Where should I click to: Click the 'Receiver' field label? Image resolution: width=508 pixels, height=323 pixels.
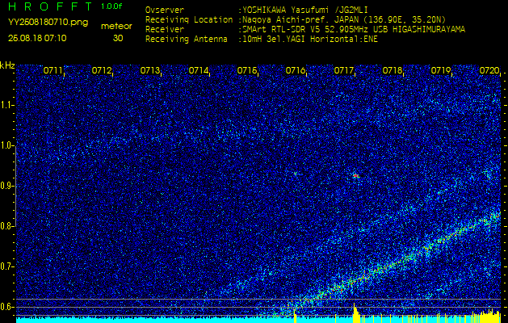(x=165, y=30)
